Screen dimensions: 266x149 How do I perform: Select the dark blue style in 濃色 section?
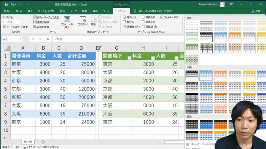[x=206, y=125]
